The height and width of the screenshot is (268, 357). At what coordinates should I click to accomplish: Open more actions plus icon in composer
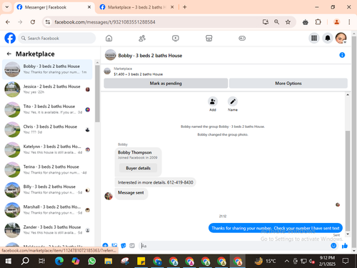click(105, 245)
